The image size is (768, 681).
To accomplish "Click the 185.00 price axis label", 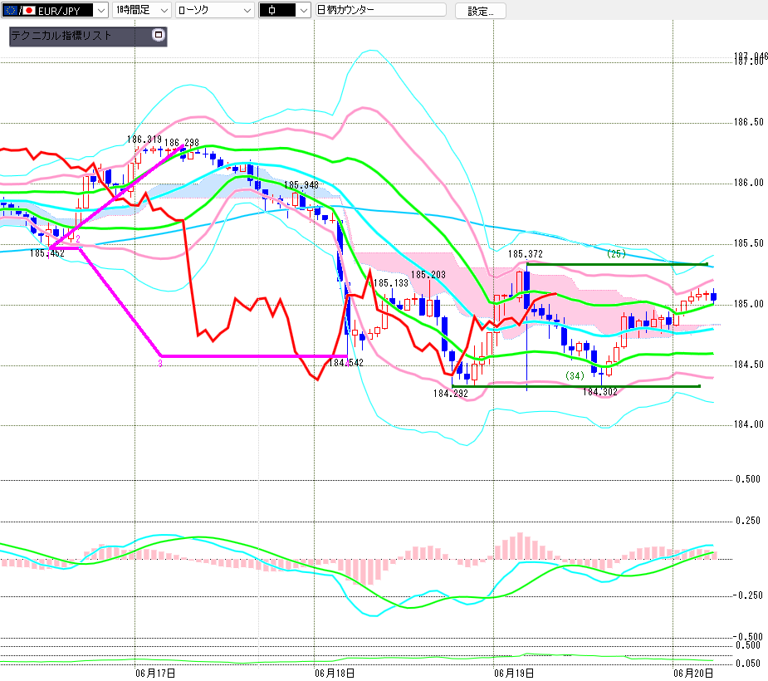I will [748, 304].
